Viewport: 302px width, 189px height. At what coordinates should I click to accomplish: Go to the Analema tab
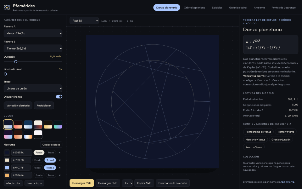pyautogui.click(x=259, y=8)
